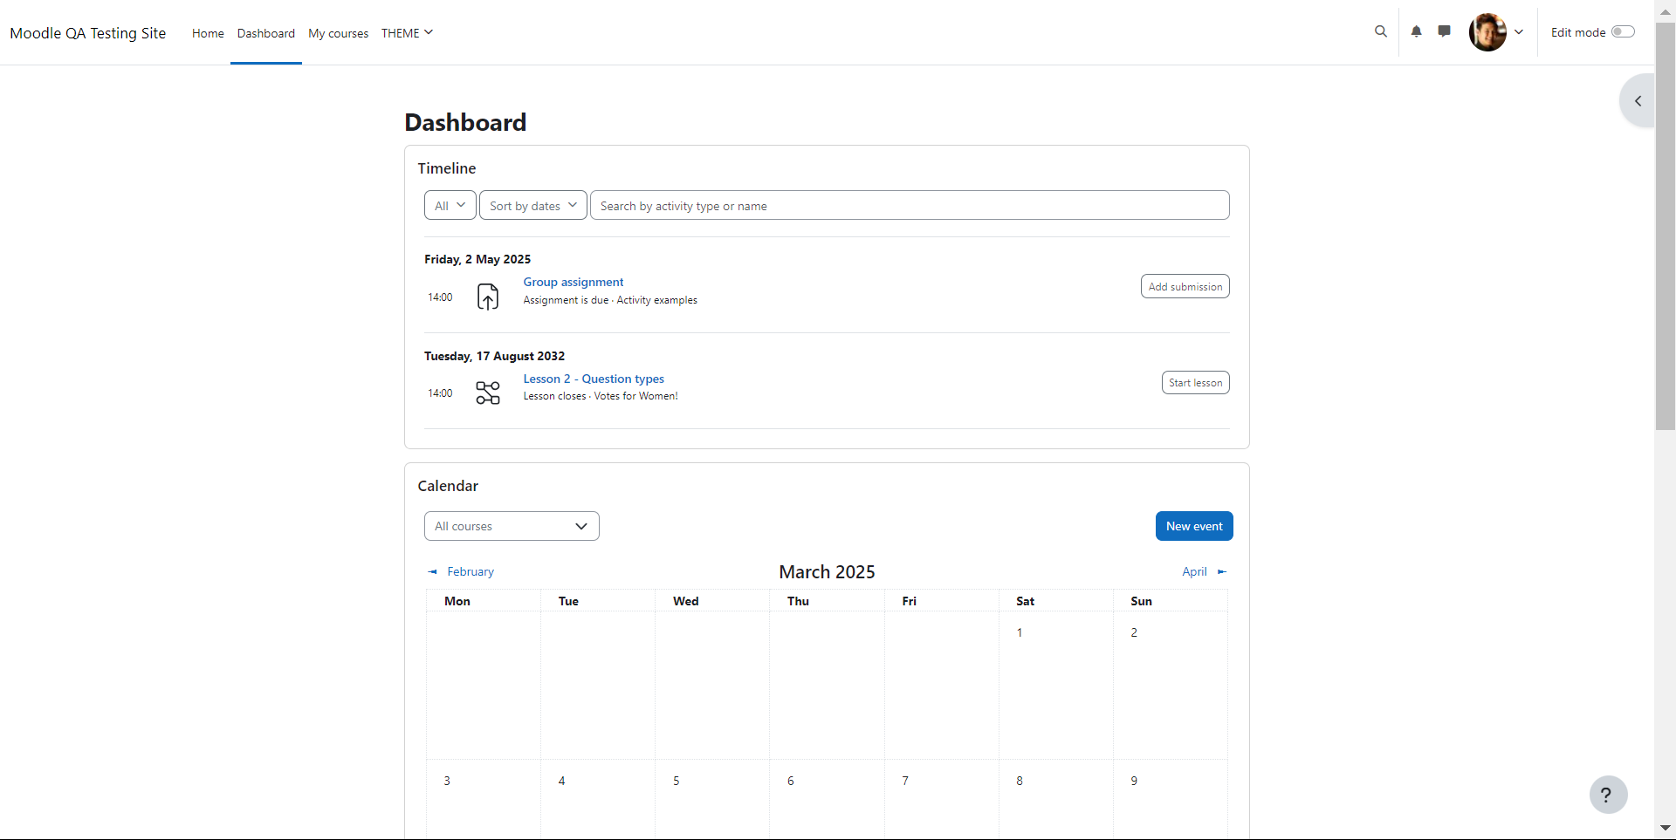Click the help question mark button

(1608, 795)
